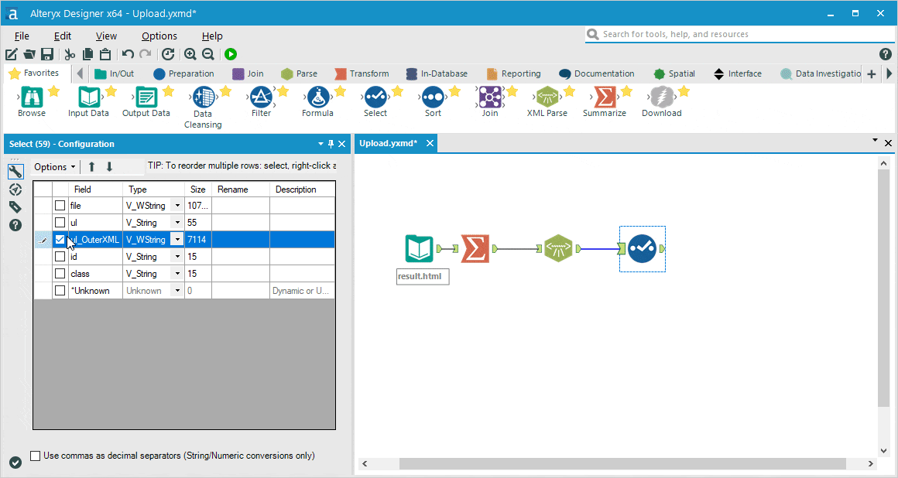Check the file field checkbox

tap(60, 206)
